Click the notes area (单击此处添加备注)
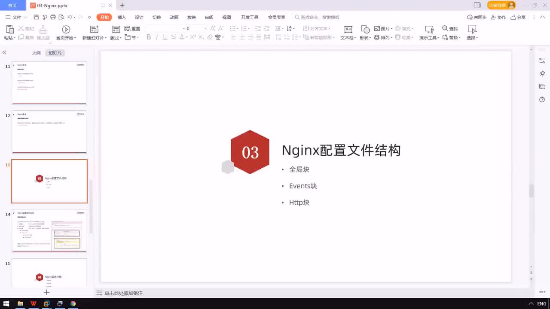 click(123, 293)
